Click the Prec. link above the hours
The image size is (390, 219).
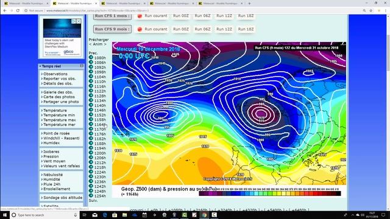tap(93, 53)
